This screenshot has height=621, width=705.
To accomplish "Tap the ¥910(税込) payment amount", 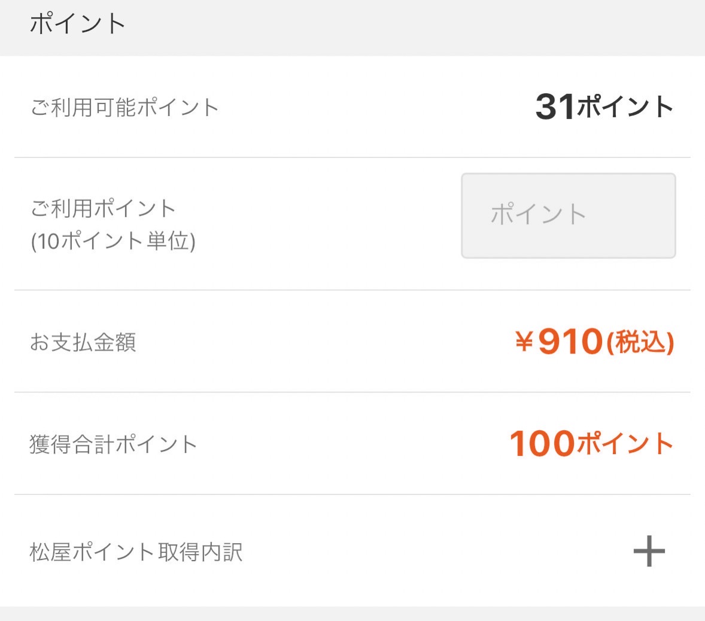I will coord(594,342).
